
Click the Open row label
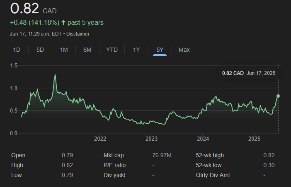(18, 155)
